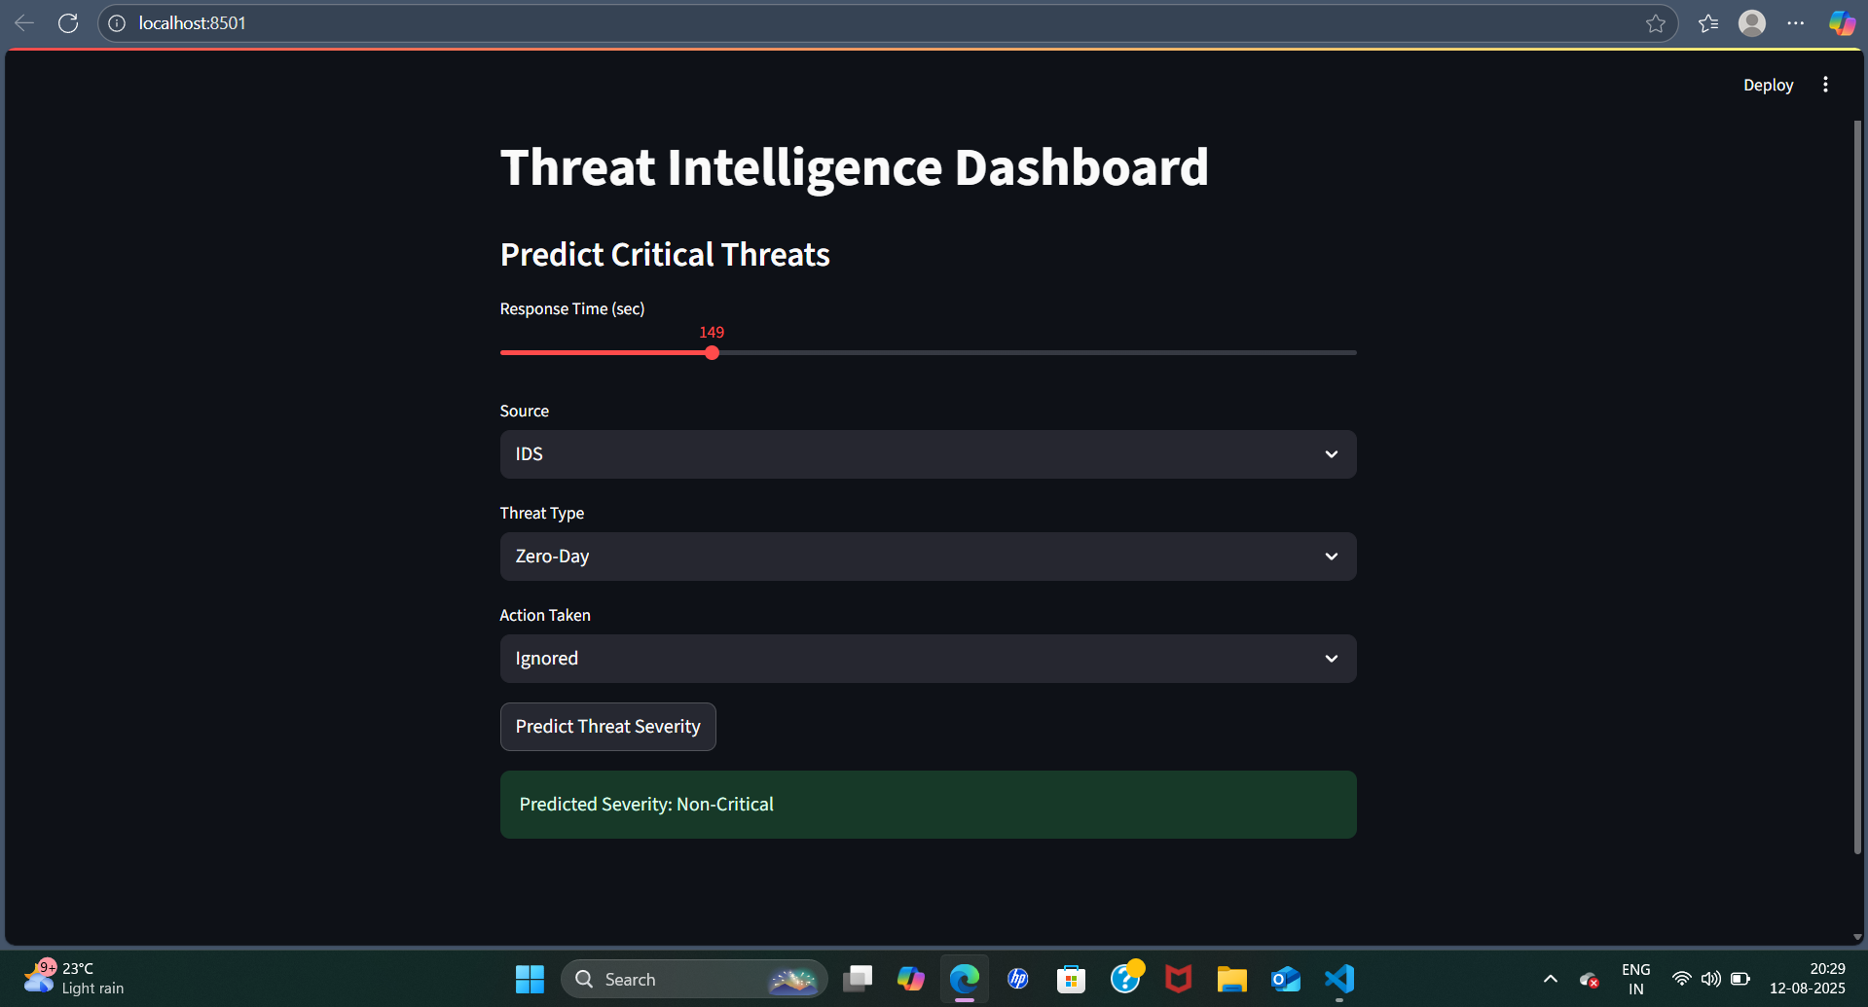Click the Threat Intelligence Dashboard heading
The width and height of the screenshot is (1868, 1007).
[x=854, y=167]
